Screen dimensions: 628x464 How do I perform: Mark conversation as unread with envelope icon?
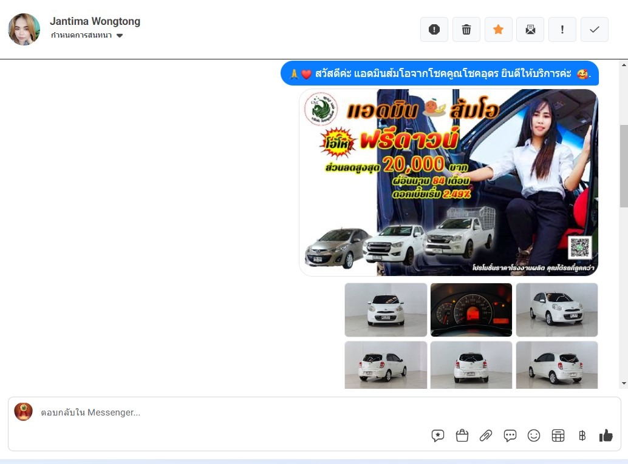[530, 30]
